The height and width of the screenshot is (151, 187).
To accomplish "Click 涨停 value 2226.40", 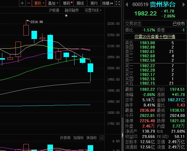I will pos(147,121).
